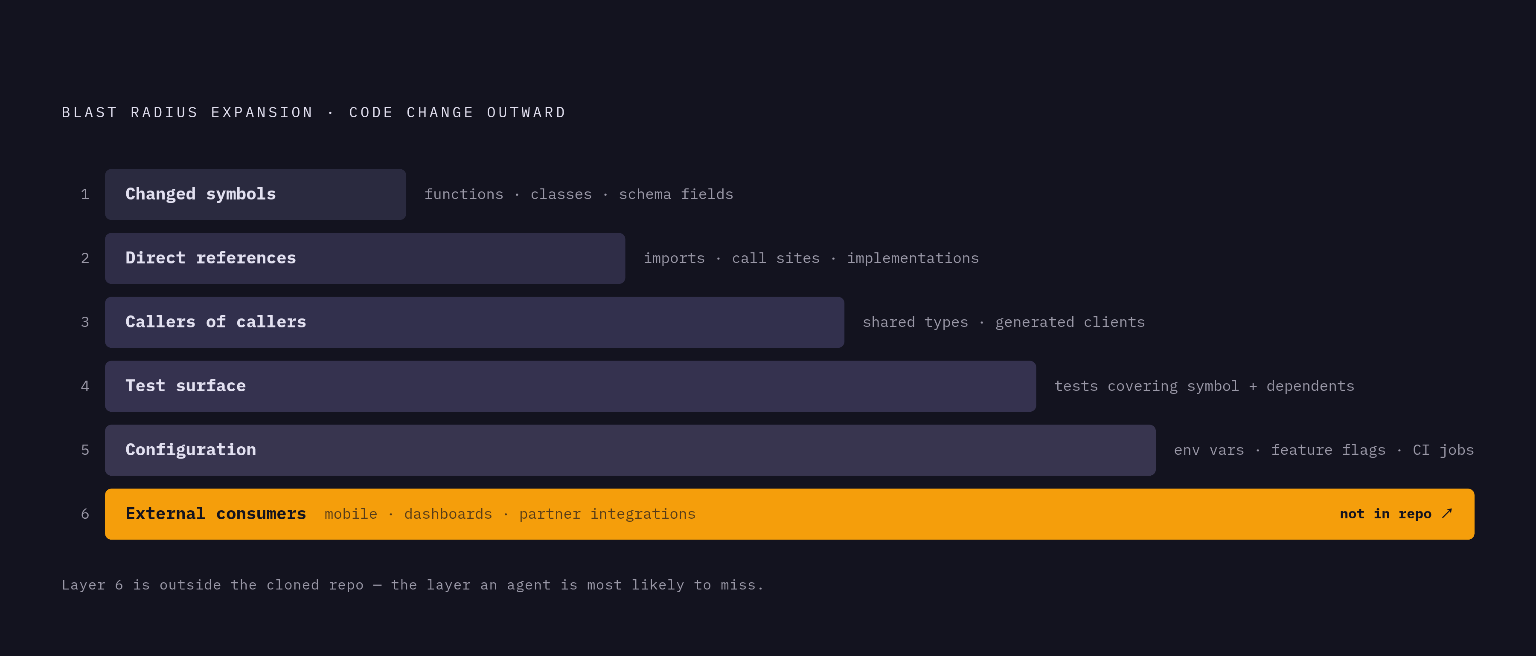Click text 'tests covering symbol + dependents'

click(x=1204, y=386)
